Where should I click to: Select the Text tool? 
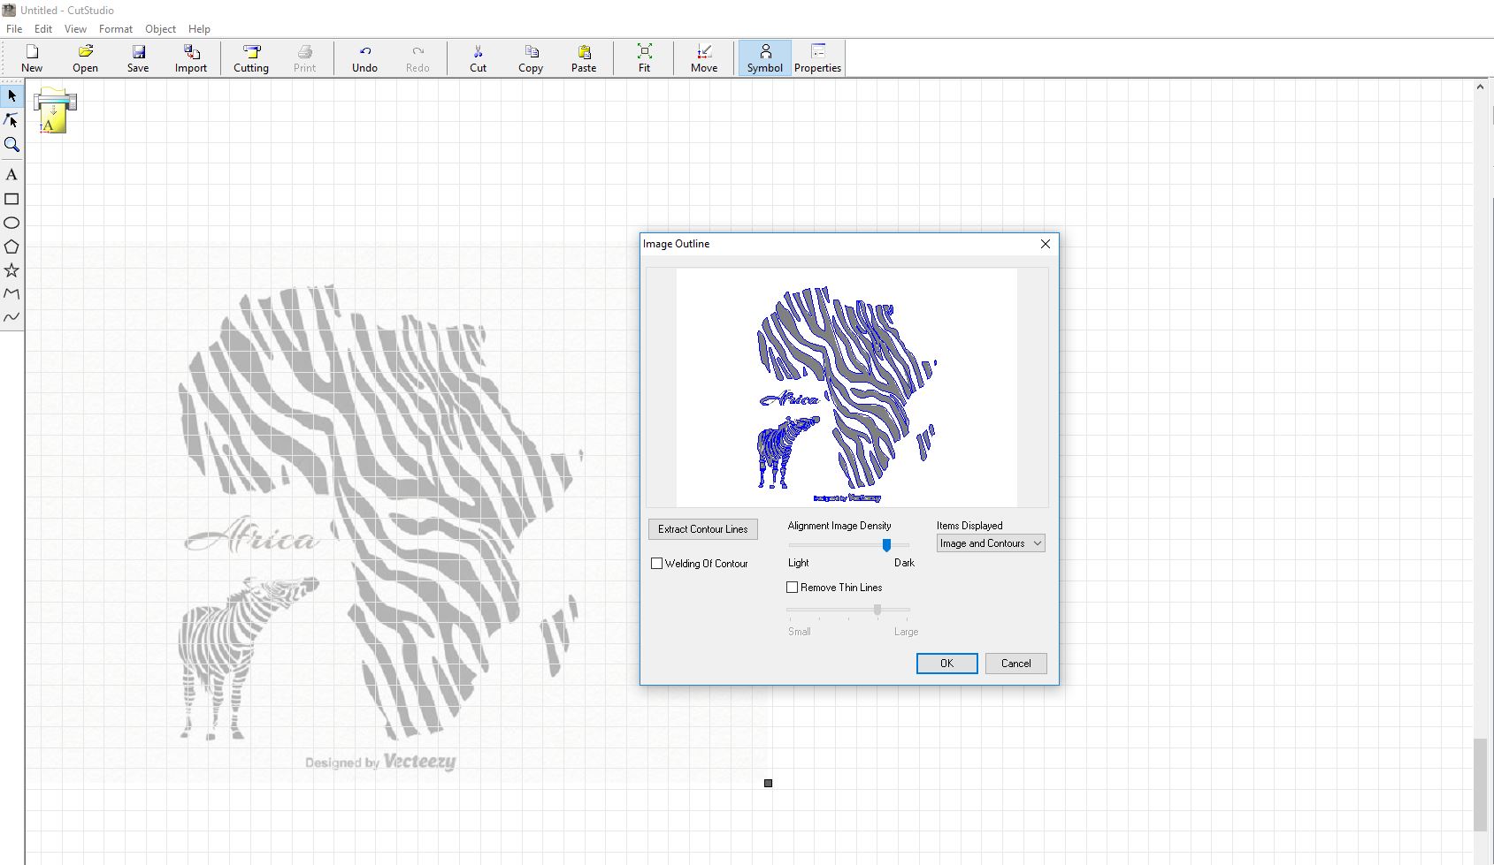(11, 175)
